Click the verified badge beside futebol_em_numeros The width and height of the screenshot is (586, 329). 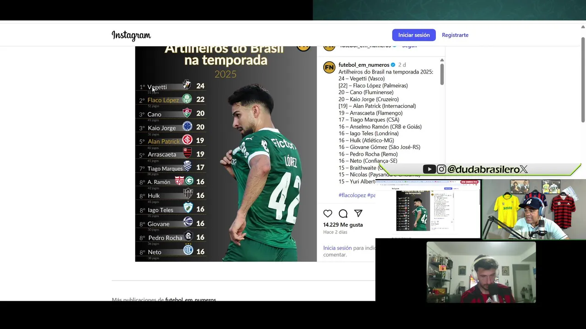coord(393,65)
